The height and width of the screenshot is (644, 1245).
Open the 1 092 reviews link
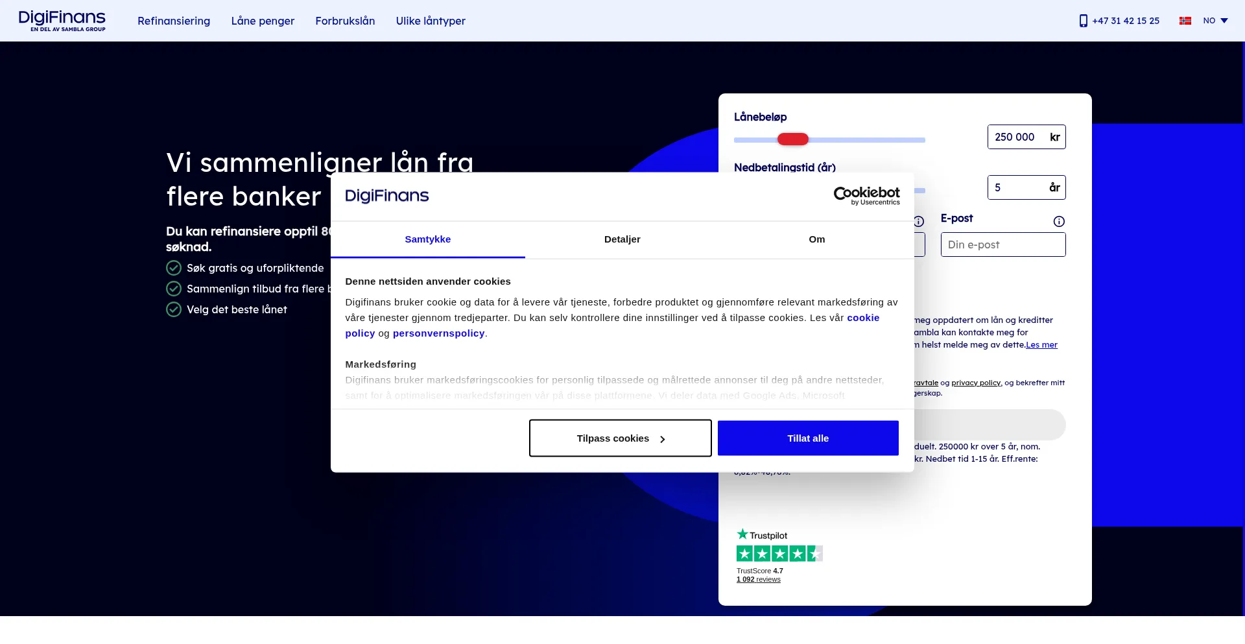(759, 580)
